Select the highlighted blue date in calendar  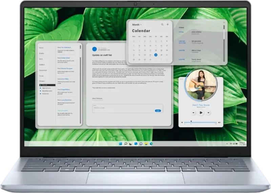pos(156,55)
